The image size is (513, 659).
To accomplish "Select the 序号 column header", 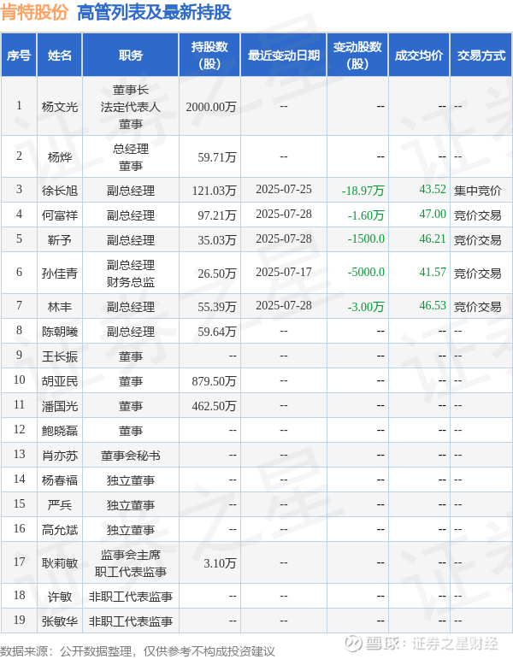I will point(19,56).
